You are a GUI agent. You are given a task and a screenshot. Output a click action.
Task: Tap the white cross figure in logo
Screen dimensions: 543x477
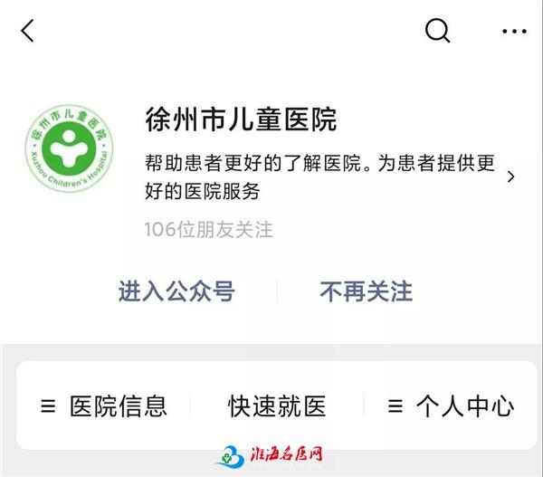pos(69,148)
